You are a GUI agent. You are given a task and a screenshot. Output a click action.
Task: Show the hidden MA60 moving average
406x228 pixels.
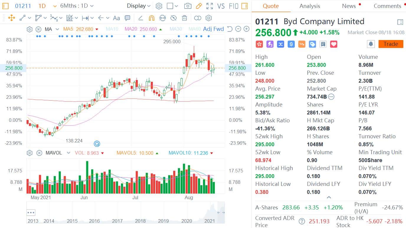(x=195, y=29)
